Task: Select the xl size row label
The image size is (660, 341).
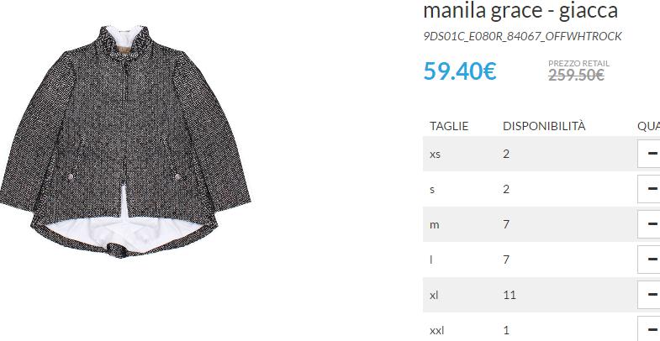Action: 434,295
